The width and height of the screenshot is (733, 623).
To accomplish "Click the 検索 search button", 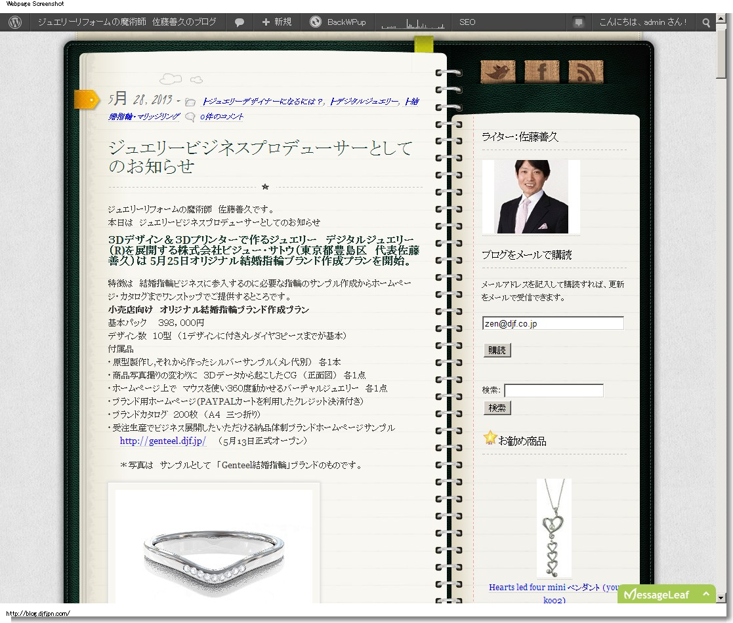I will point(497,408).
